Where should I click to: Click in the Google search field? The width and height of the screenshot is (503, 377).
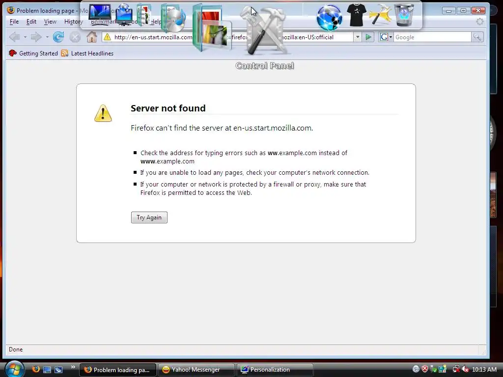click(432, 37)
